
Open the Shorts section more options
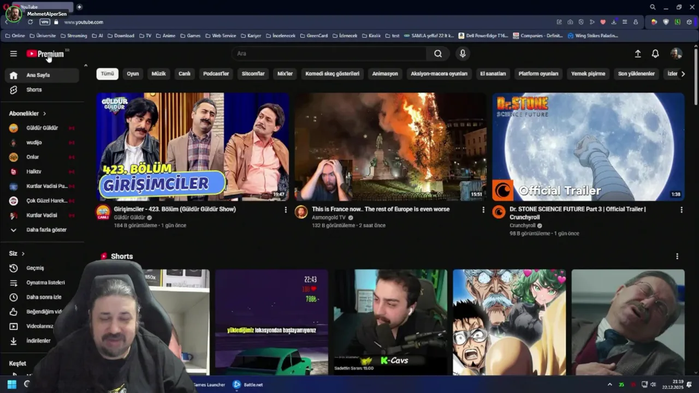tap(677, 256)
